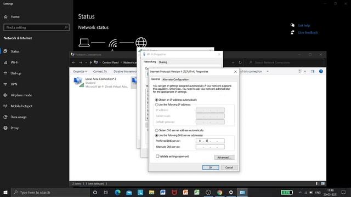Launch Microsoft Edge from taskbar
Viewport: 351px width, 197px height.
click(117, 192)
